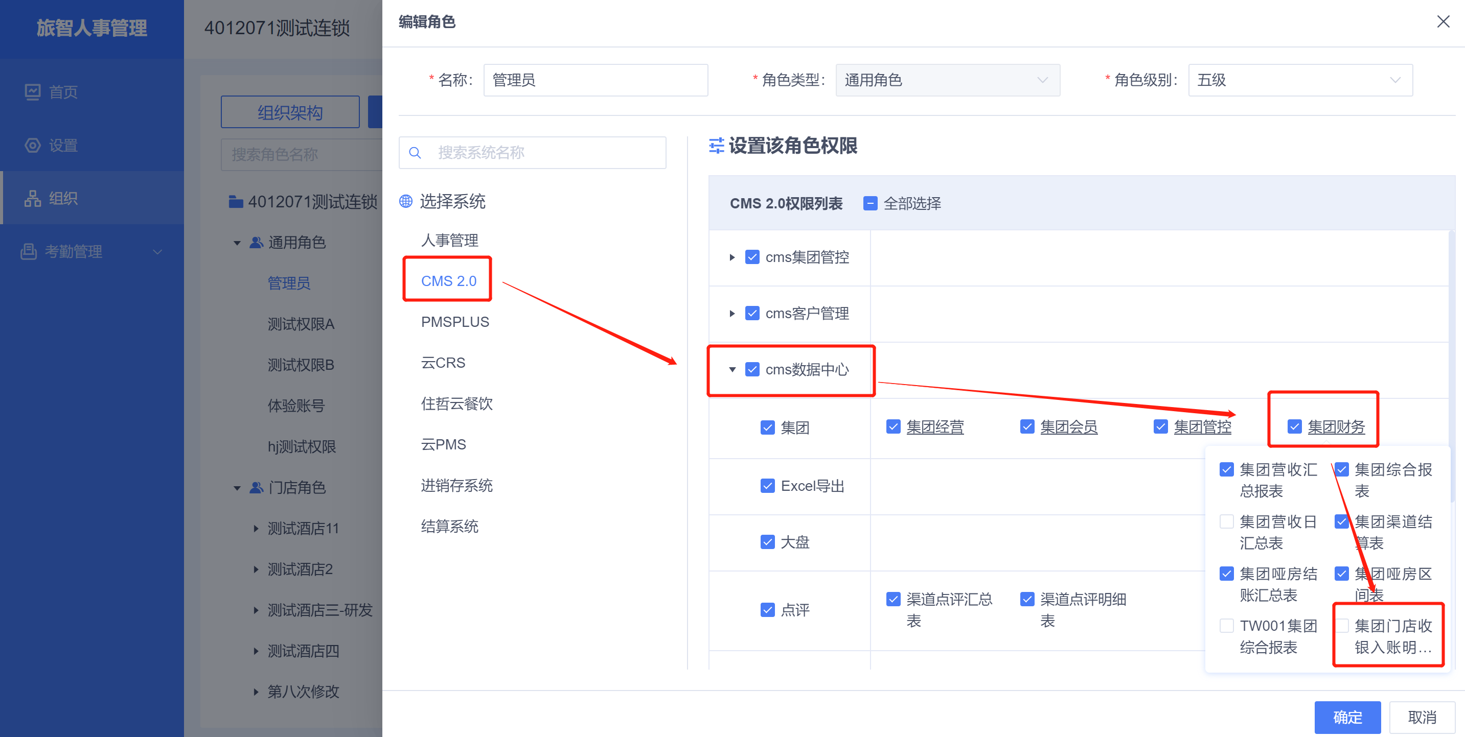Uncheck the 渠道点评汇总表 checkbox
The width and height of the screenshot is (1465, 737).
(893, 599)
